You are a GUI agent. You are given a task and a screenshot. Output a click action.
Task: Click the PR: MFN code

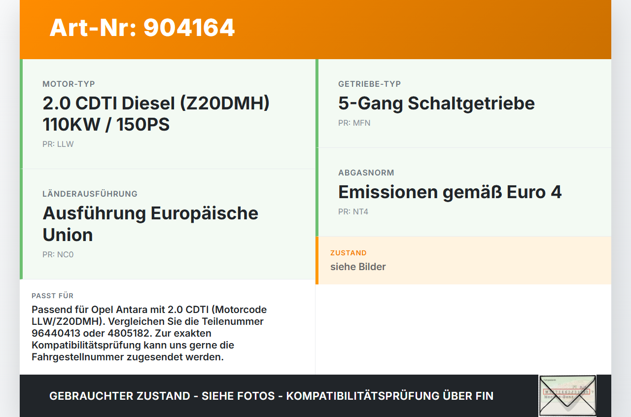[354, 123]
